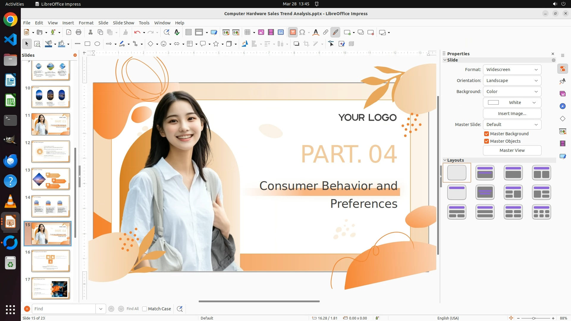Enable the Match Case checkbox
Image resolution: width=571 pixels, height=321 pixels.
pos(145,309)
